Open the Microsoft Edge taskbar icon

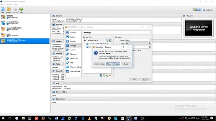pos(83,118)
